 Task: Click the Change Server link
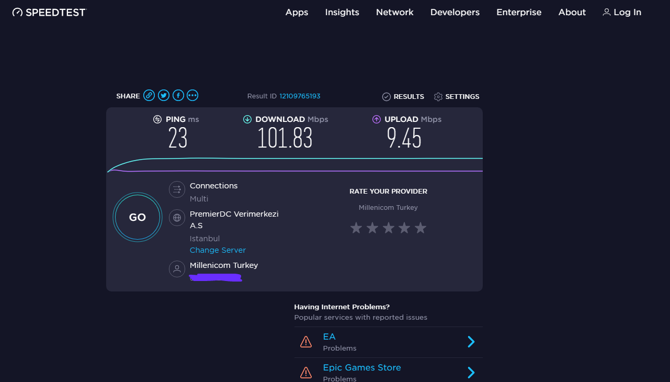coord(218,250)
